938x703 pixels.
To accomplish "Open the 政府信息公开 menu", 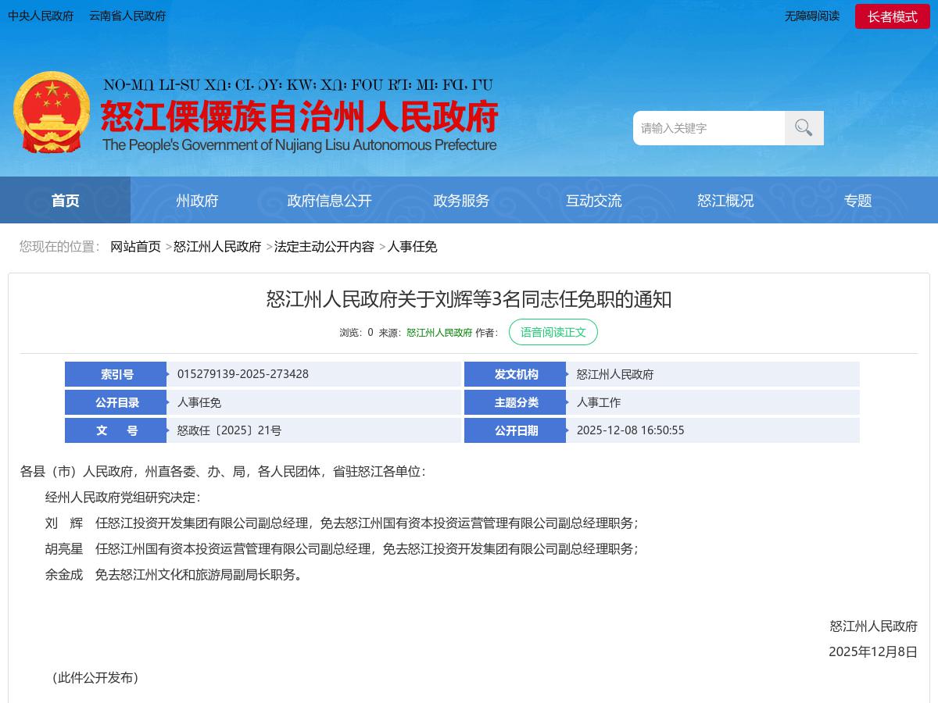I will [331, 200].
